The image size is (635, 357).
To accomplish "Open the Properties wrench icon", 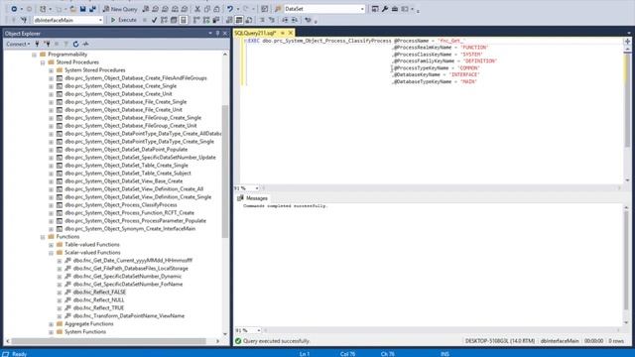I will click(385, 9).
